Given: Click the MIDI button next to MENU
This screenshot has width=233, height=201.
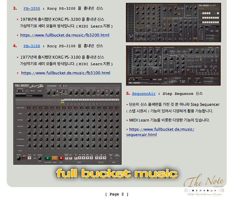Looking at the screenshot, I should pos(40,91).
